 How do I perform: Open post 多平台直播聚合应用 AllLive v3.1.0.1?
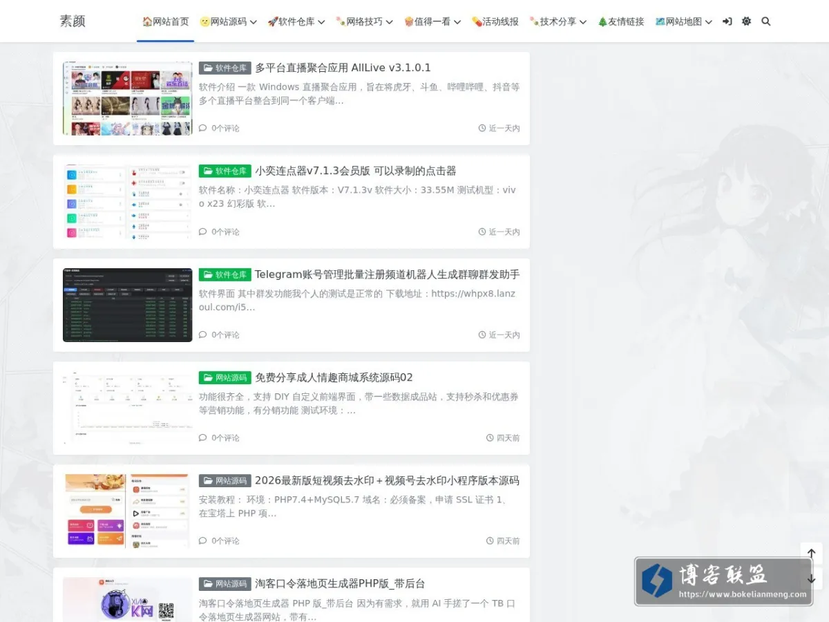click(343, 68)
